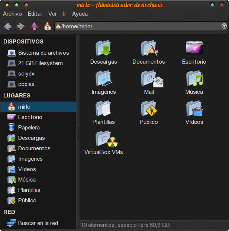Screen dimensions: 229x231
Task: Select the Descargas folder icon in main view
Action: [103, 48]
